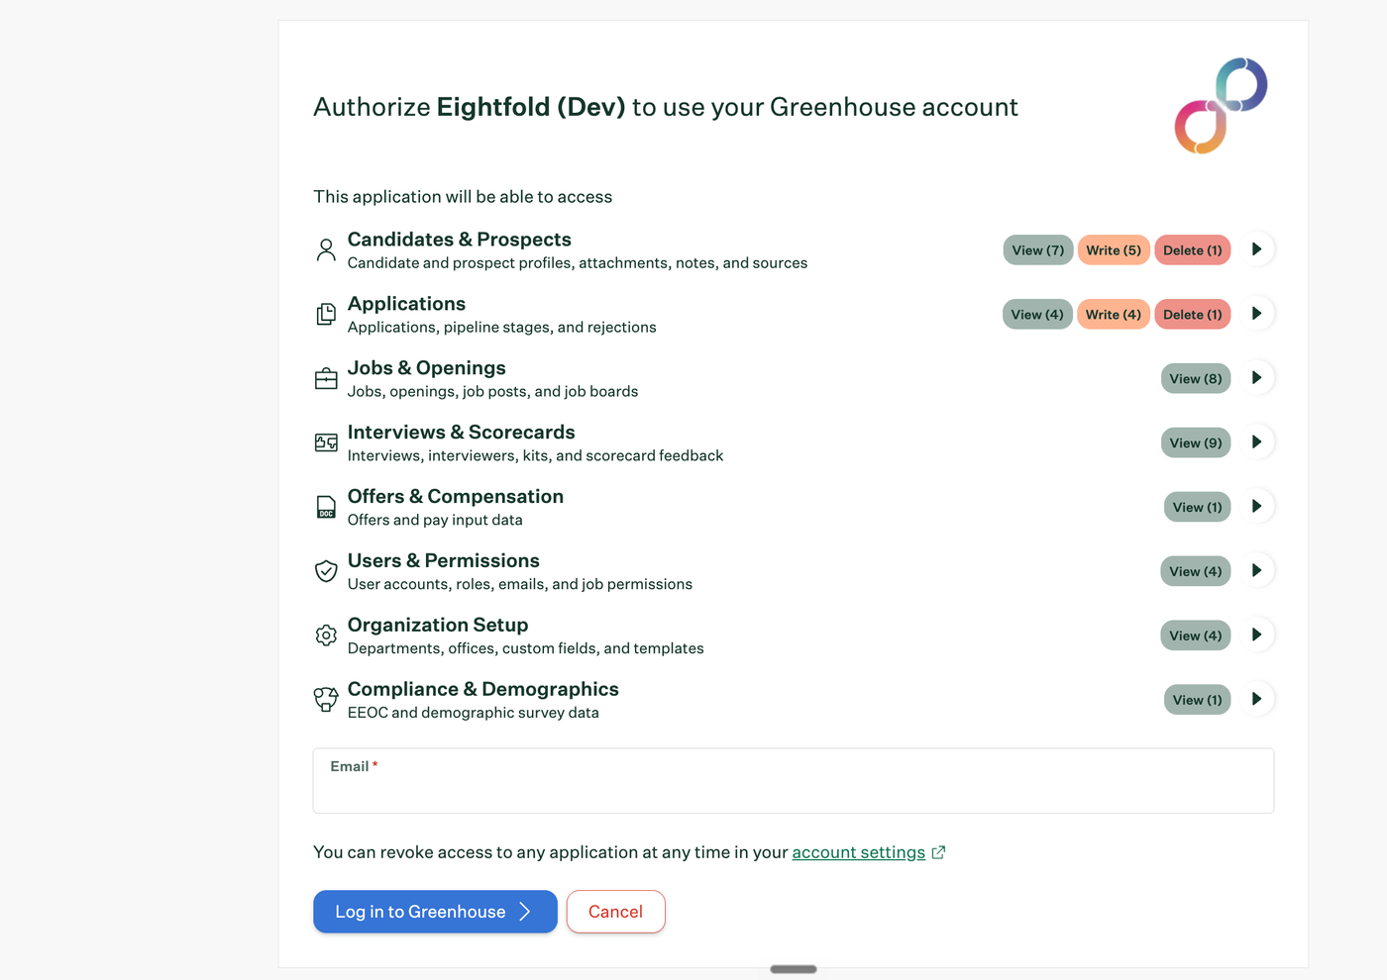
Task: Click 'Applications, pipeline stages, and rejections' text
Action: pyautogui.click(x=502, y=328)
